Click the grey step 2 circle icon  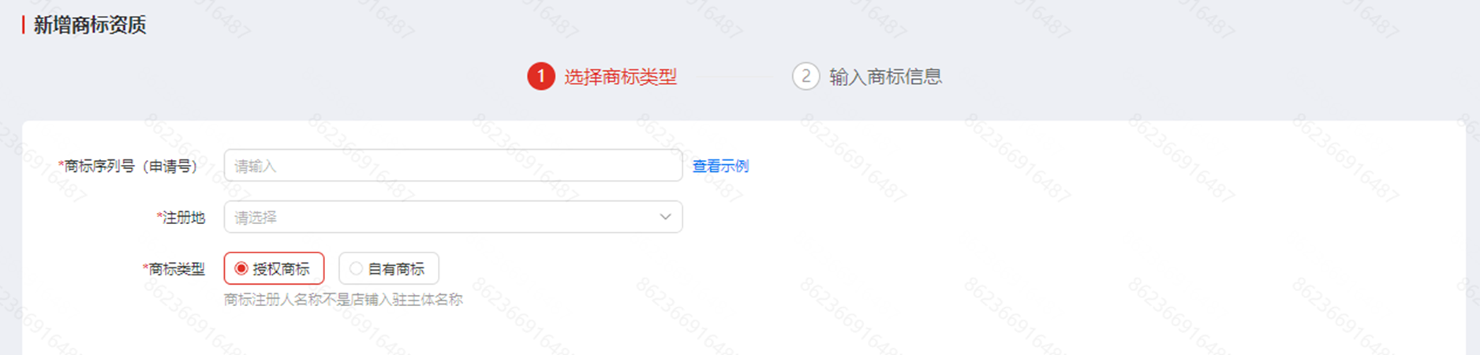click(805, 77)
